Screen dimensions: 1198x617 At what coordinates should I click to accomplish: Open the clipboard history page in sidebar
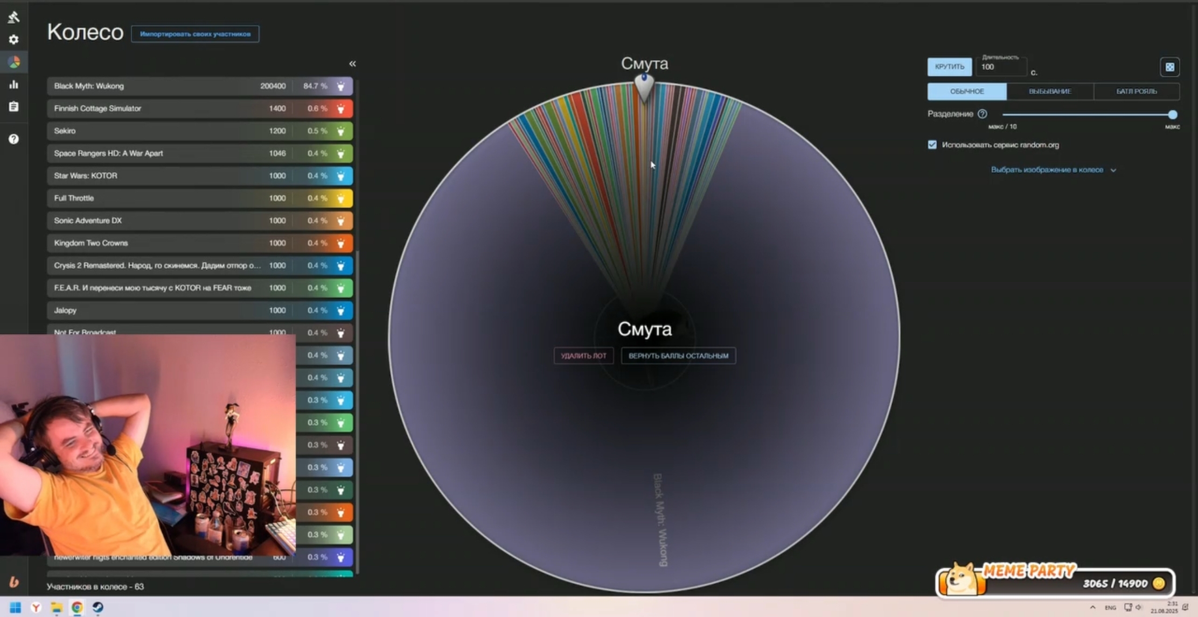pyautogui.click(x=13, y=107)
